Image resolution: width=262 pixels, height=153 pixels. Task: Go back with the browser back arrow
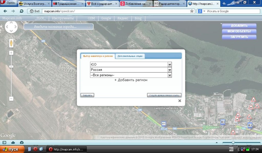5,11
